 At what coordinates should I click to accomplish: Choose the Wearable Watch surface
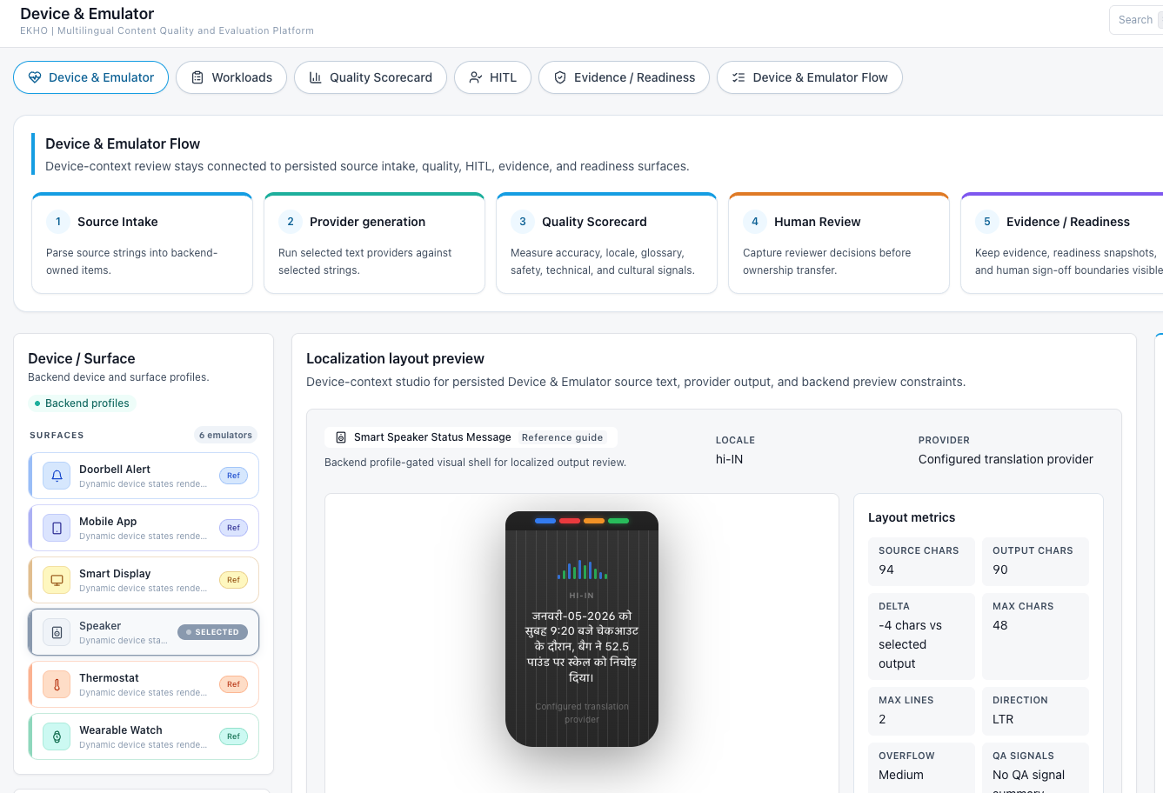[x=144, y=736]
